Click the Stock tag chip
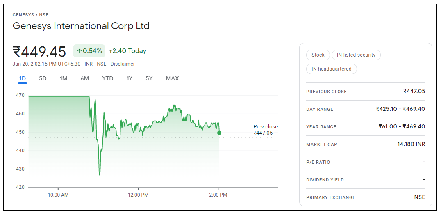 coord(318,55)
